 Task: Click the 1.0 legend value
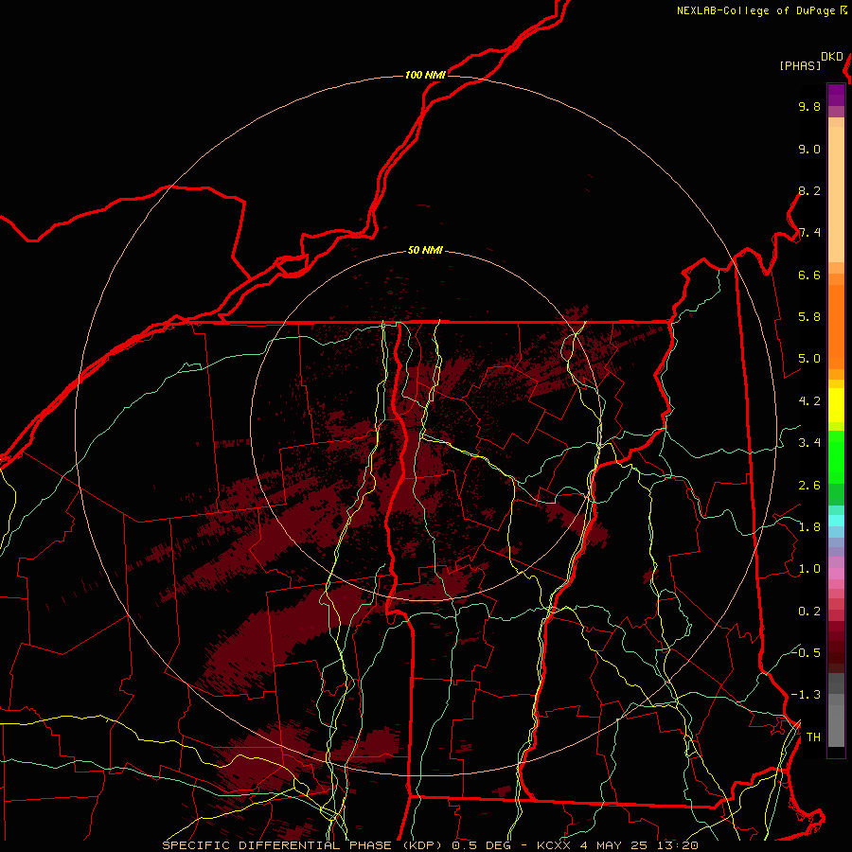click(809, 569)
